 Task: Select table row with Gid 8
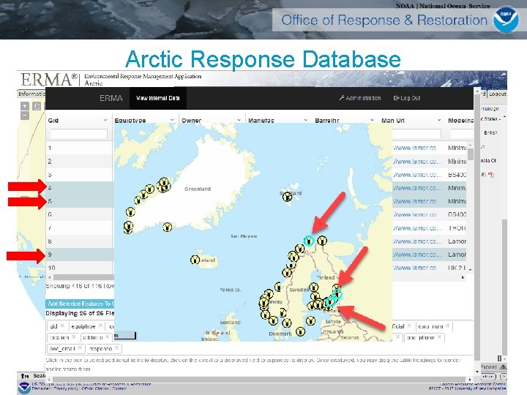tap(80, 241)
